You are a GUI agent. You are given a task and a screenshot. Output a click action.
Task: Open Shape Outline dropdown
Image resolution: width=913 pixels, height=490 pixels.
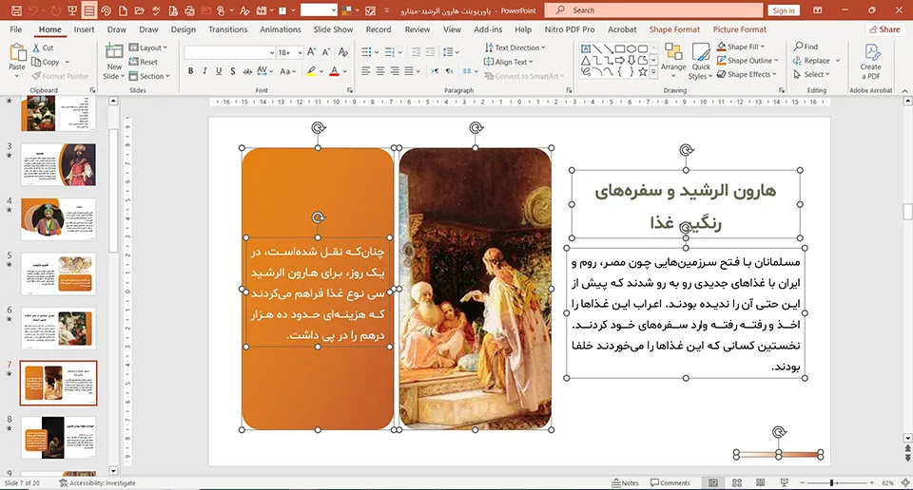tap(748, 61)
